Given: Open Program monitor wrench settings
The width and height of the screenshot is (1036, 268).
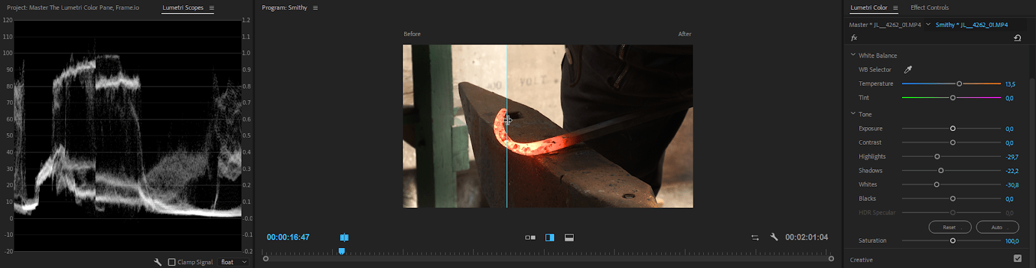Looking at the screenshot, I should coord(774,237).
